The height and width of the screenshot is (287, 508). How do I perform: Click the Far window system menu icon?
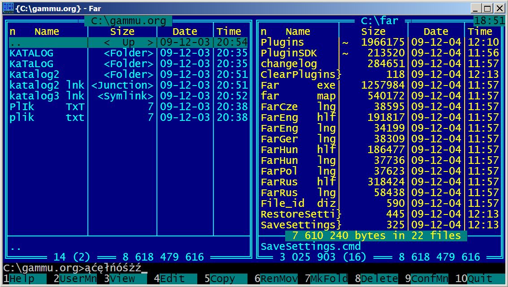click(x=8, y=8)
